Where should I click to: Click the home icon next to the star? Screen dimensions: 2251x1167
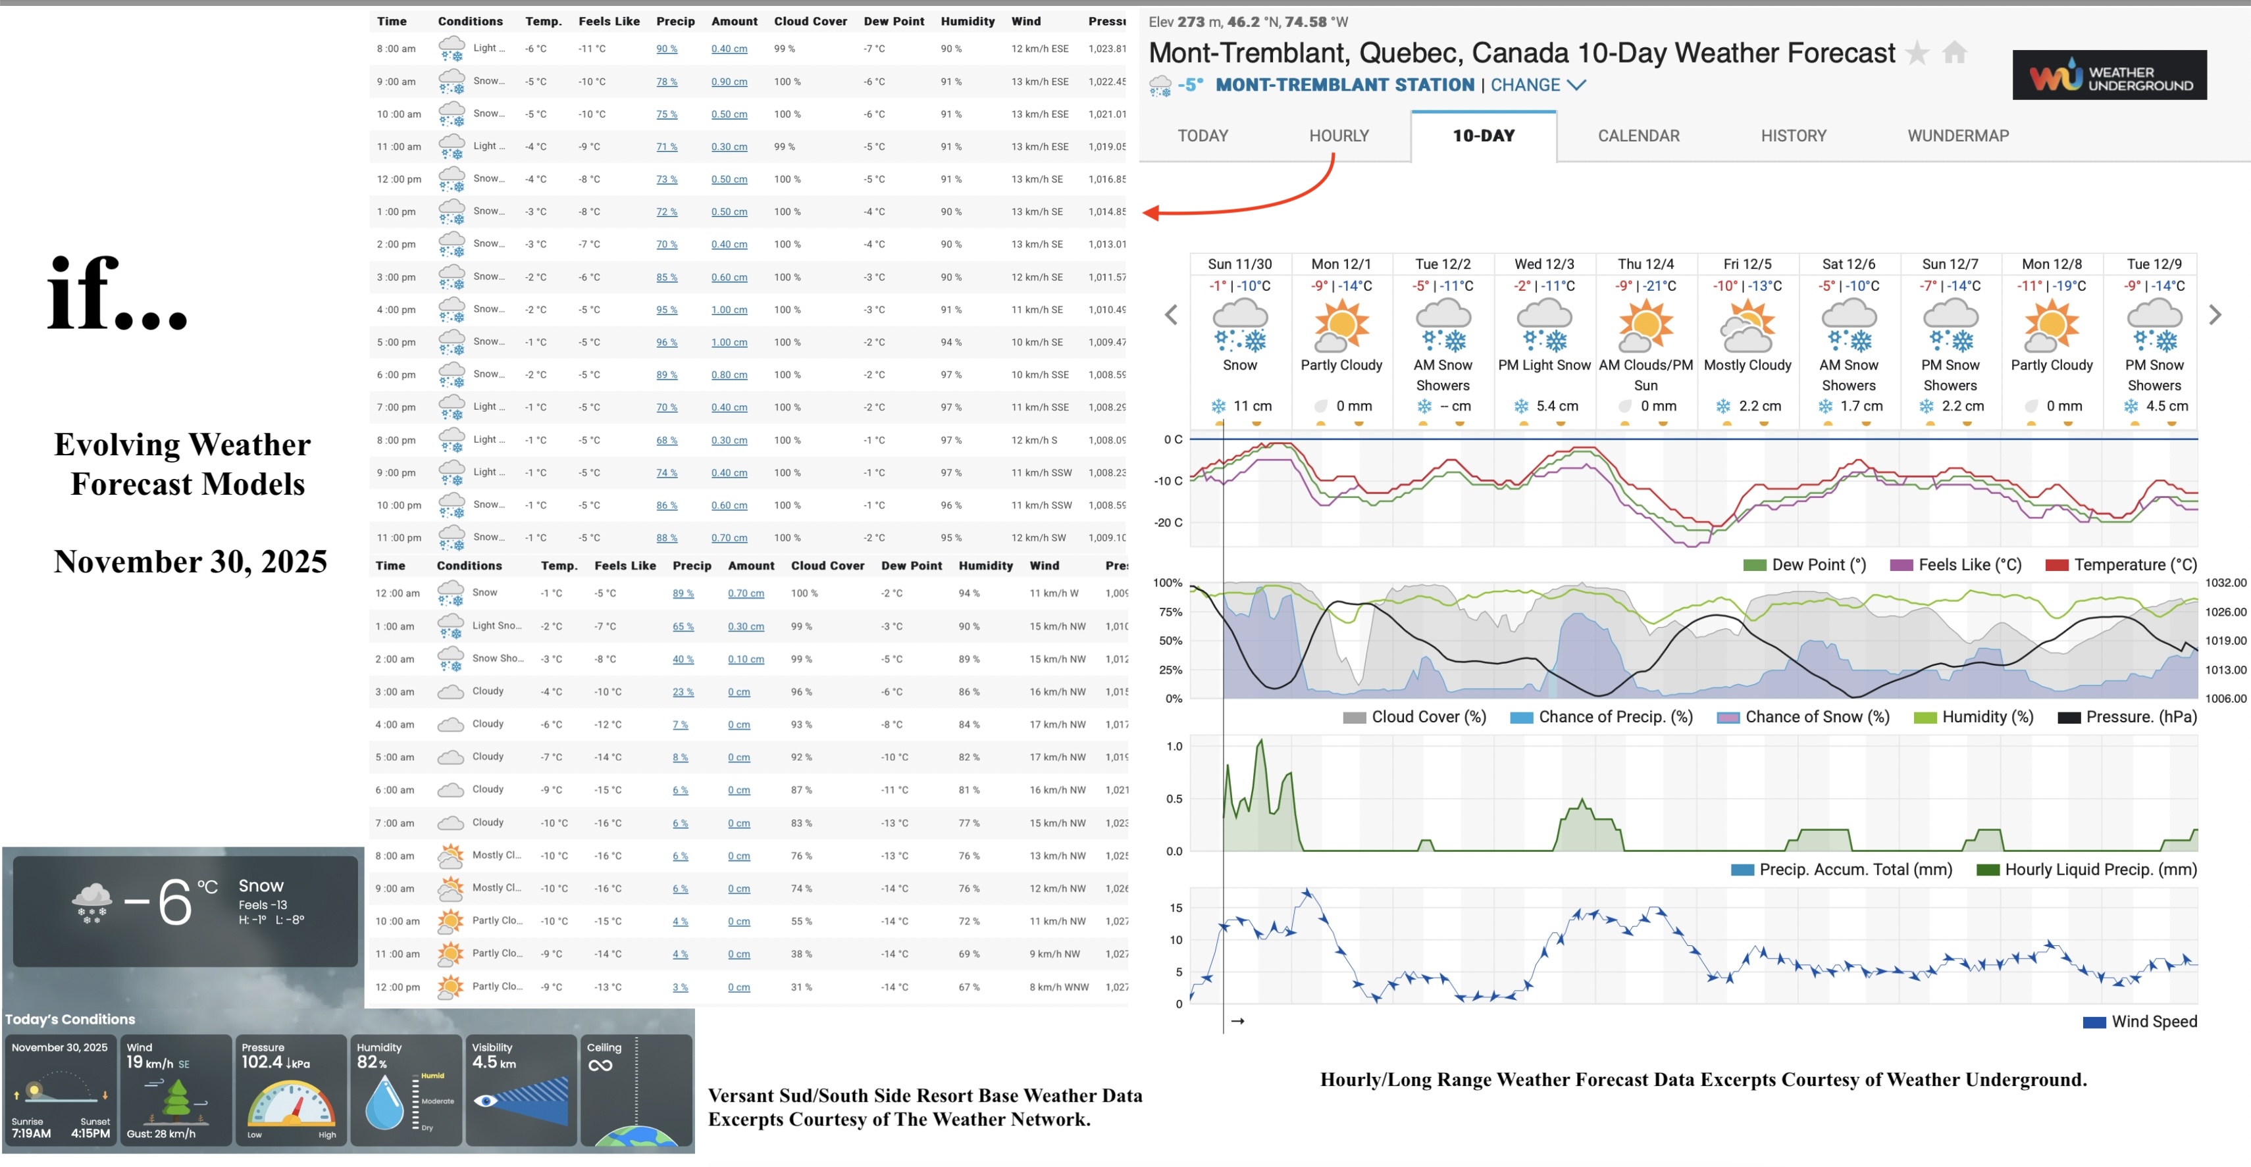click(1955, 53)
